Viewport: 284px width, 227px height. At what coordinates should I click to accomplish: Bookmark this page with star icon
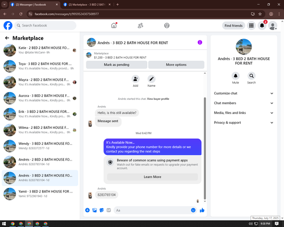pyautogui.click(x=260, y=14)
